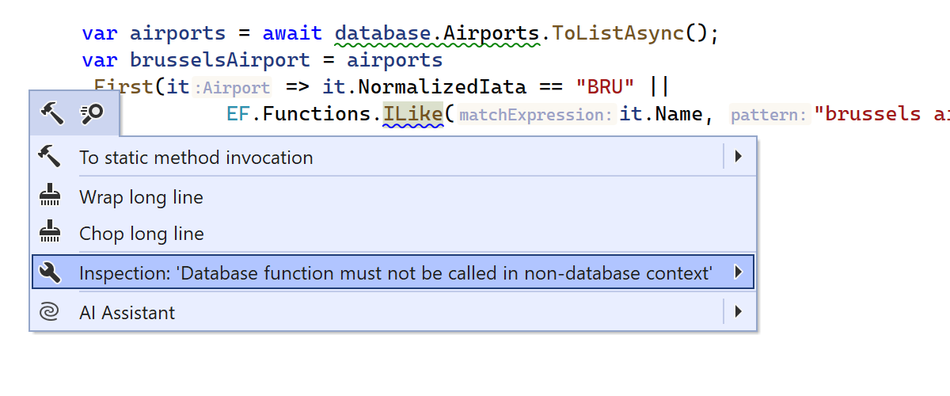This screenshot has width=950, height=396.
Task: Click the pattern parameter inlay hint
Action: coord(769,115)
